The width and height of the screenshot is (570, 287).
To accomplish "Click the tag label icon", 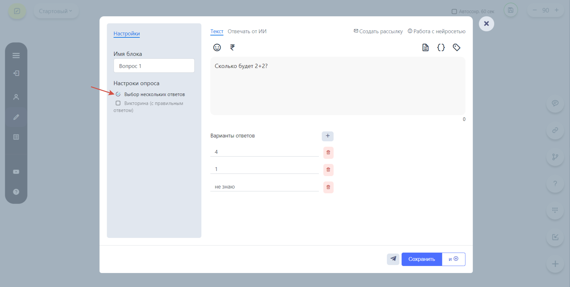I will [457, 48].
